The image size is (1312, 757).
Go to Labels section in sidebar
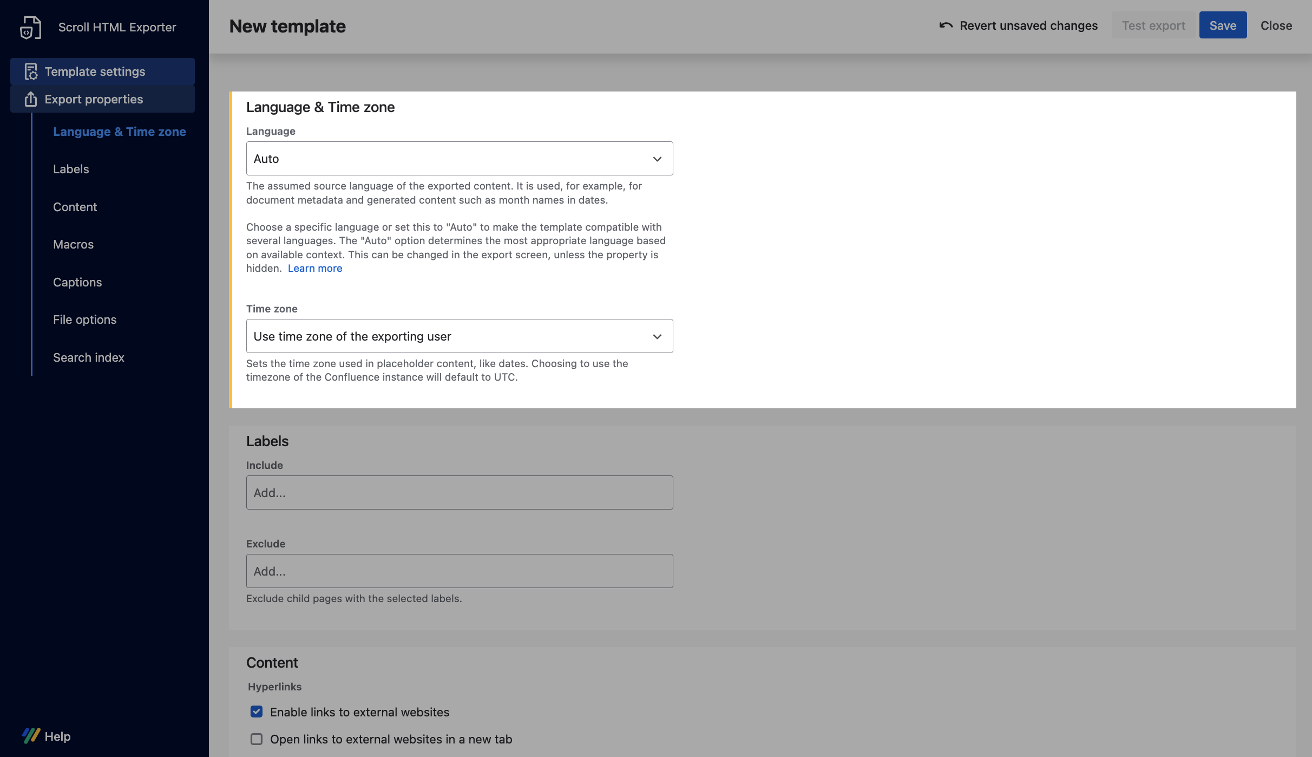[x=71, y=169]
